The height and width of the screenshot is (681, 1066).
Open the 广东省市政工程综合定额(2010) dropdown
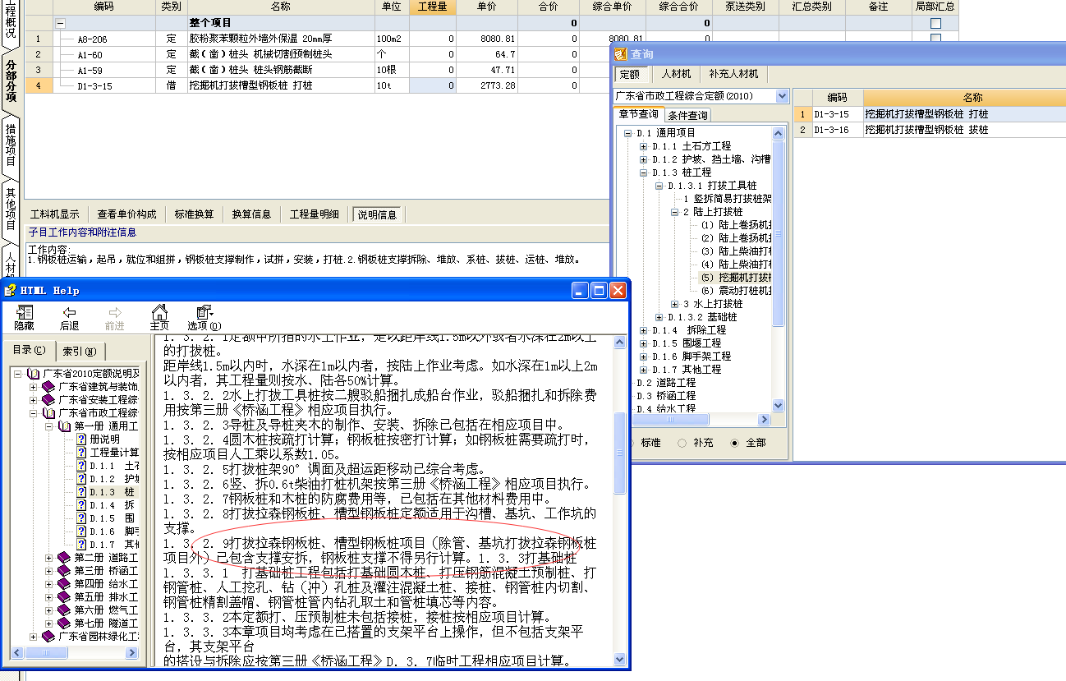782,96
